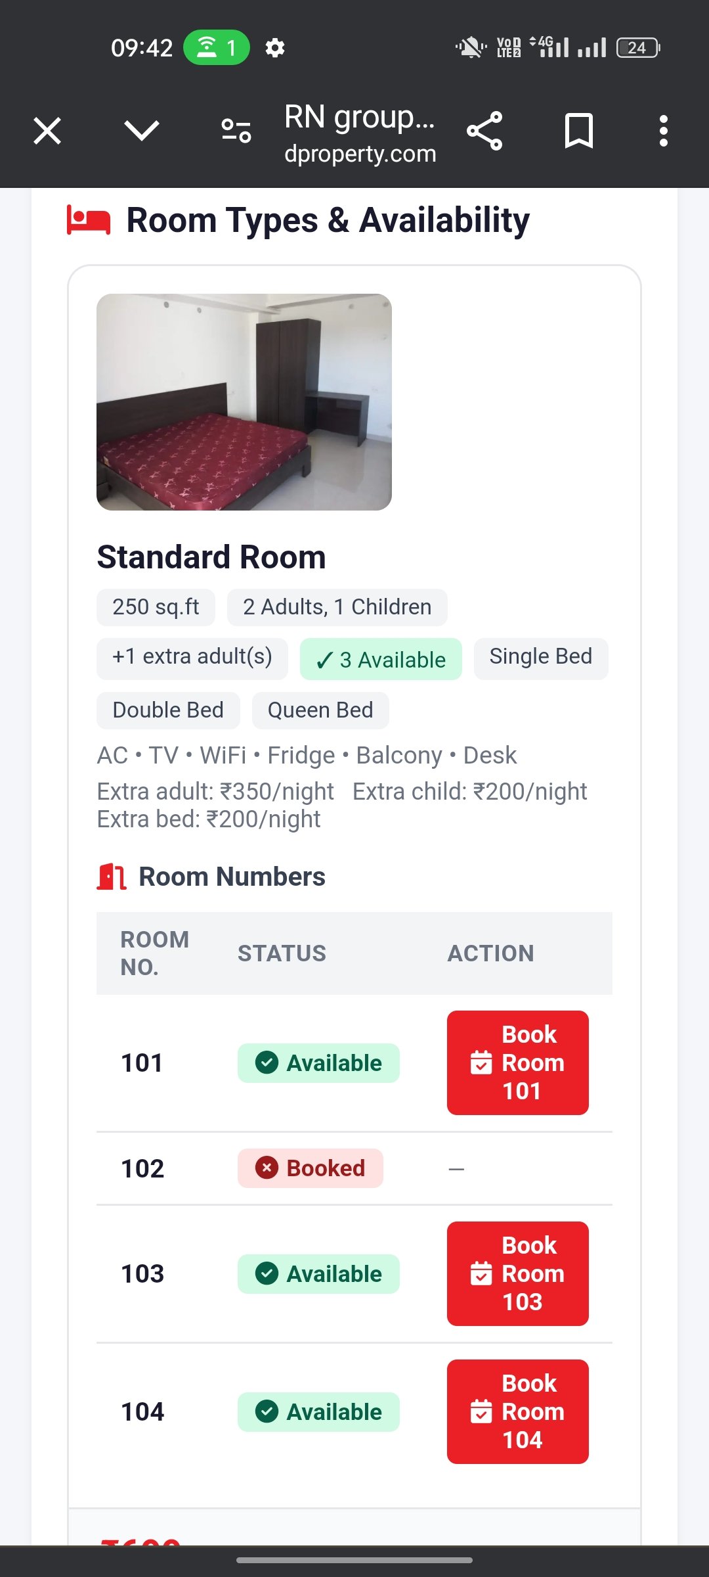The image size is (709, 1577).
Task: Tap the green hotspot indicator pill
Action: tap(217, 47)
